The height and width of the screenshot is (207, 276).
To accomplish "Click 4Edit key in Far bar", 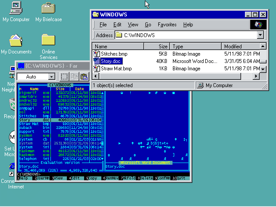I will point(76,178).
